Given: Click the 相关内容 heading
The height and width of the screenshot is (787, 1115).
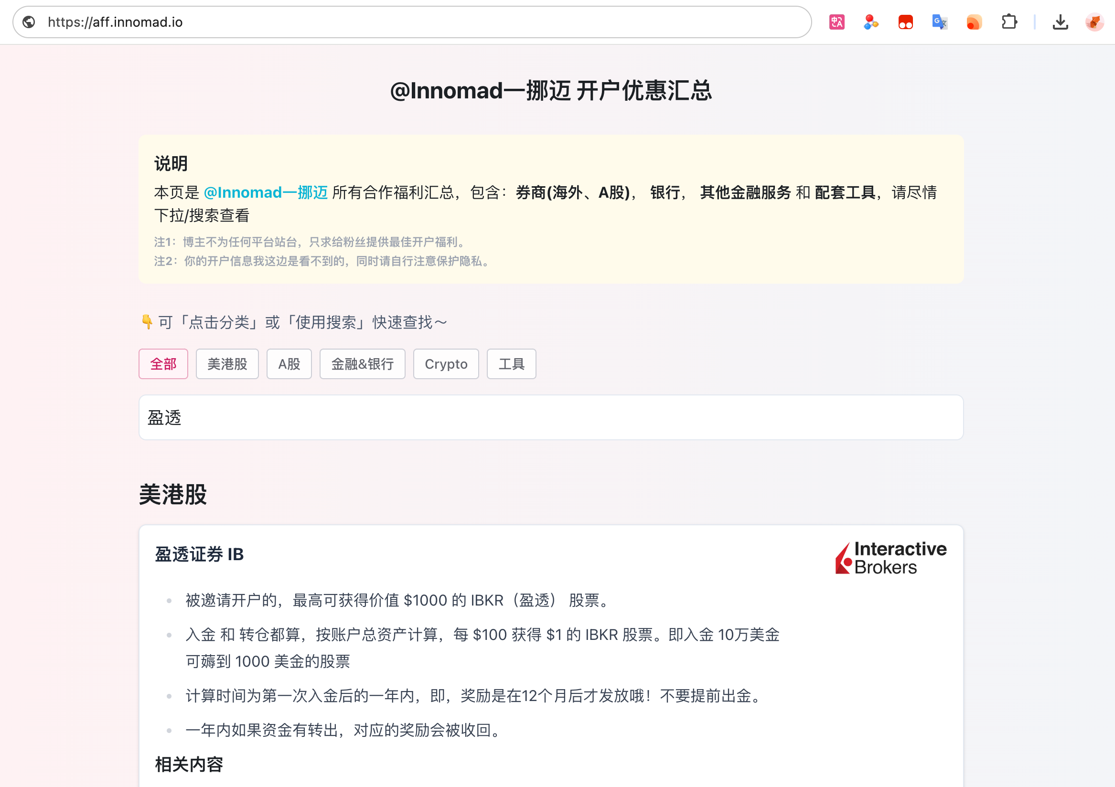Looking at the screenshot, I should click(189, 764).
